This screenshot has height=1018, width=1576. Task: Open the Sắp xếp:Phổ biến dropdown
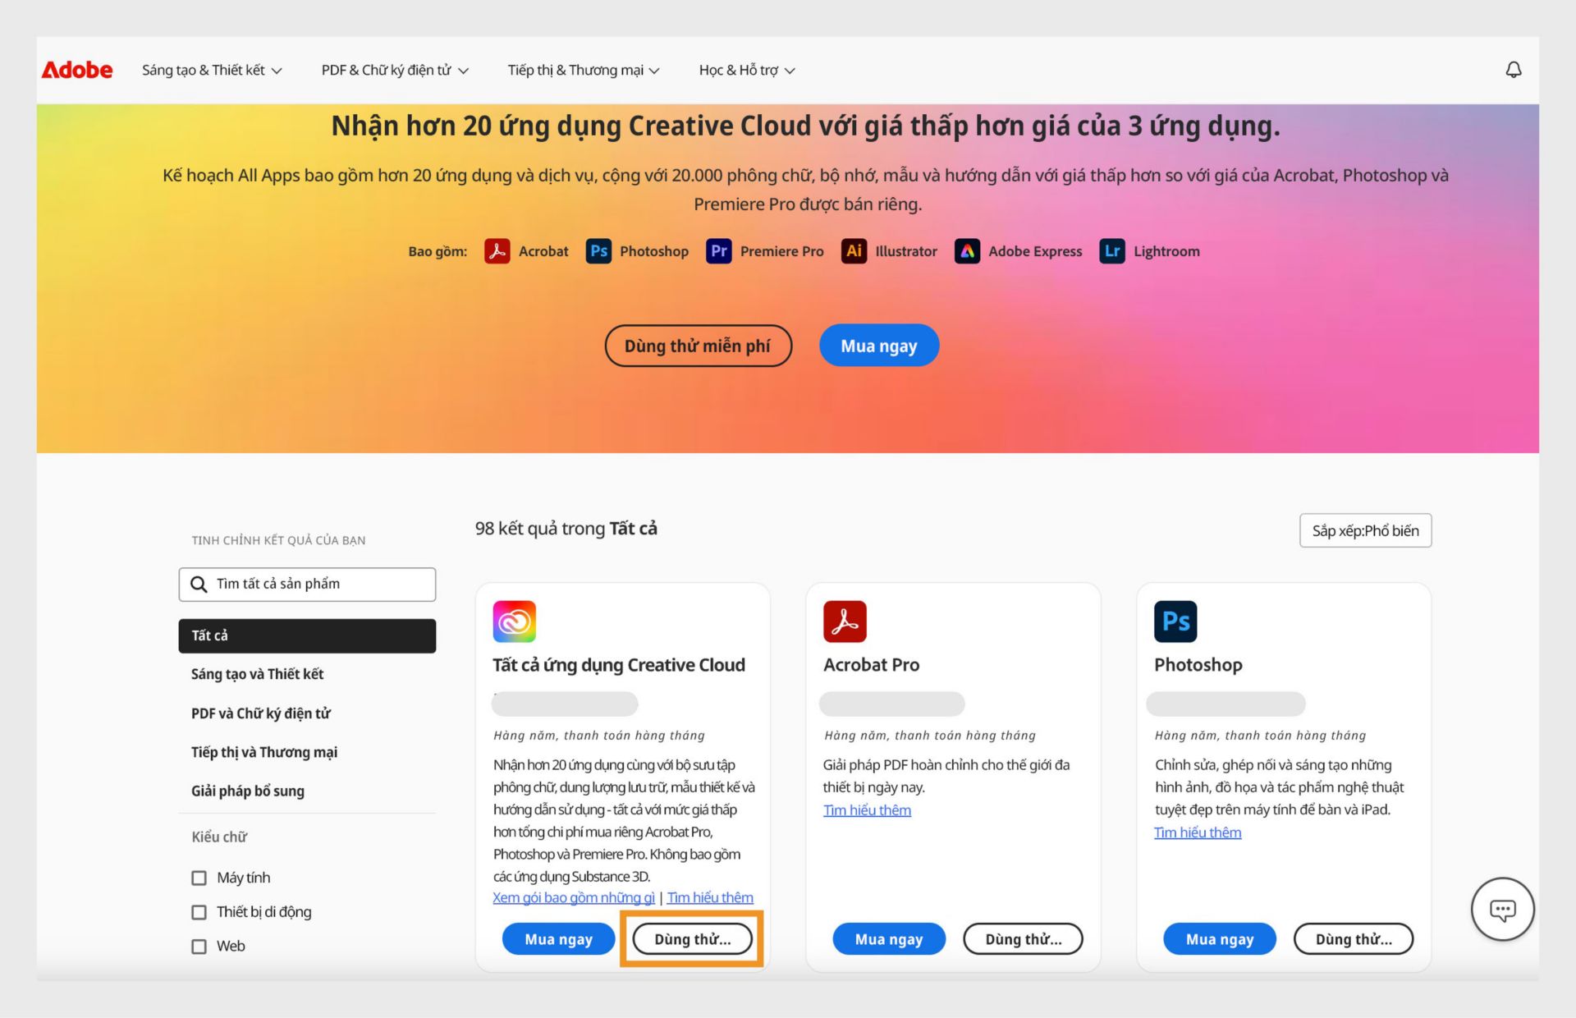(x=1367, y=531)
